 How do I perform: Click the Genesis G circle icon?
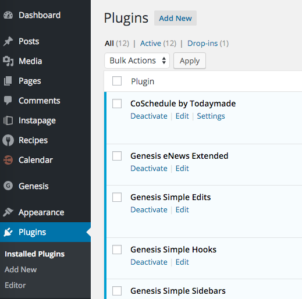tap(8, 186)
